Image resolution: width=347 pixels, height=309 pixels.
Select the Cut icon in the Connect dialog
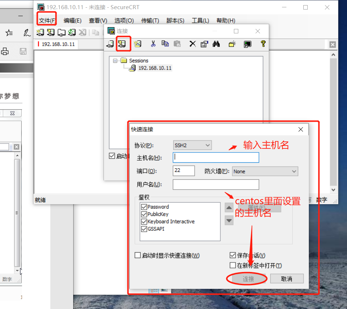tap(153, 44)
